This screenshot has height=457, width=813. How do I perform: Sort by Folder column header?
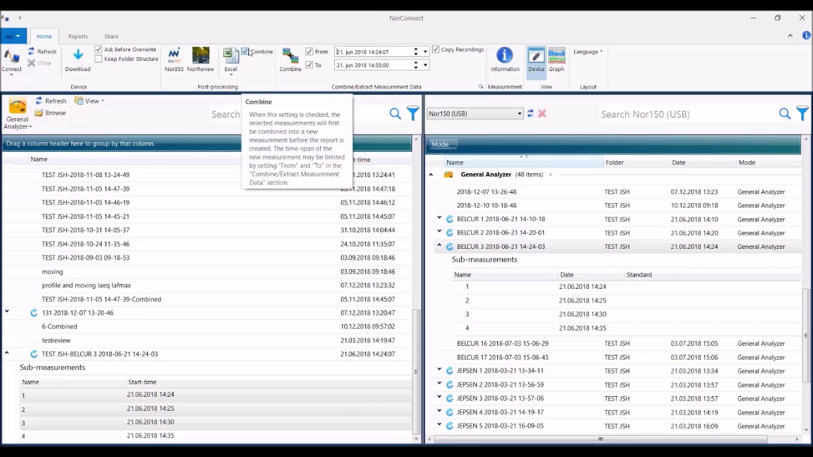click(636, 162)
